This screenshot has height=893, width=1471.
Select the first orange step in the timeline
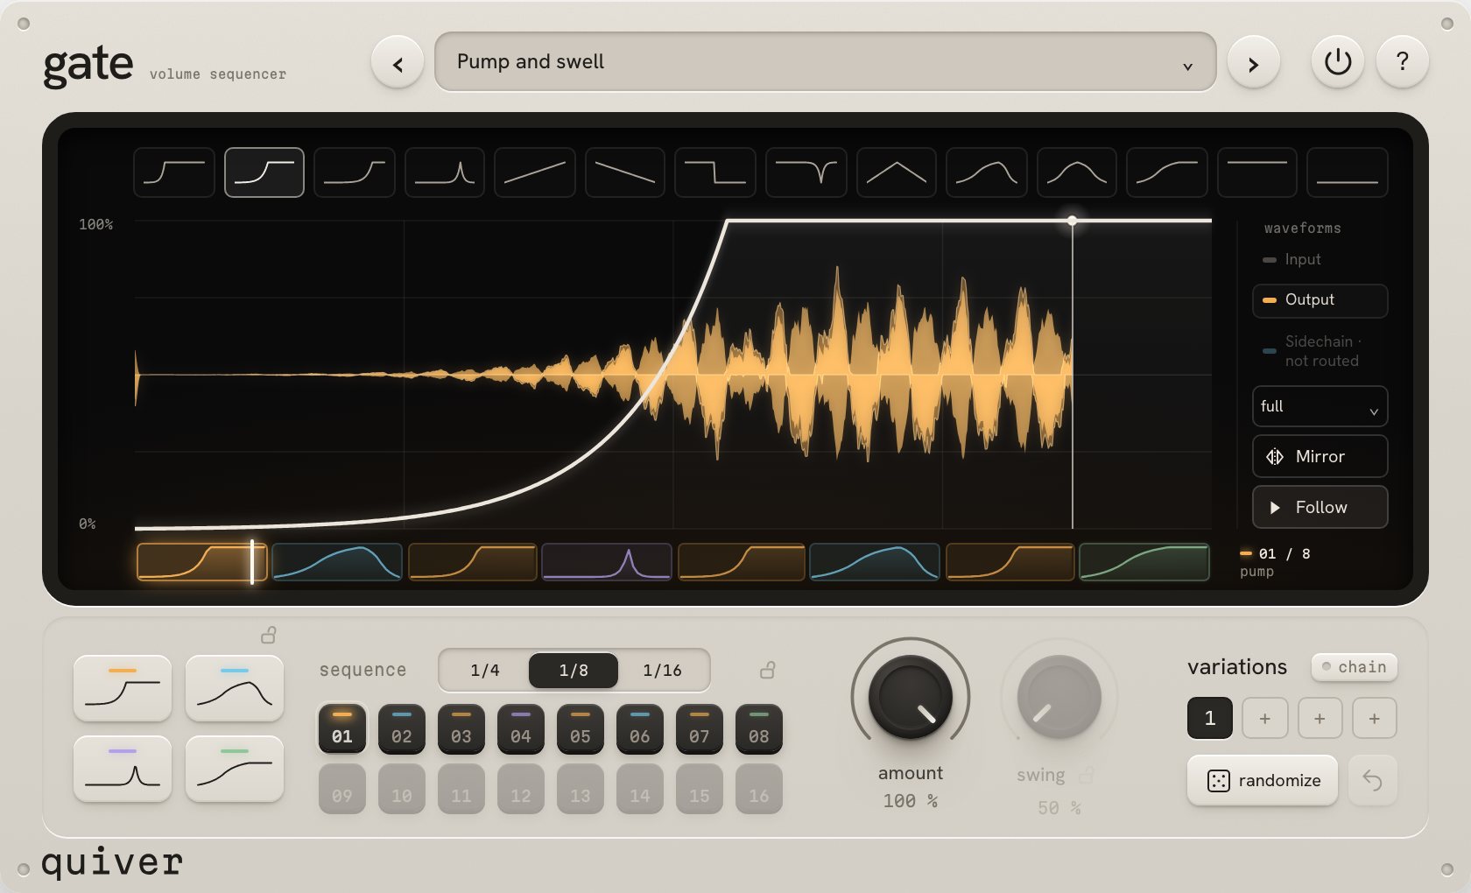202,562
